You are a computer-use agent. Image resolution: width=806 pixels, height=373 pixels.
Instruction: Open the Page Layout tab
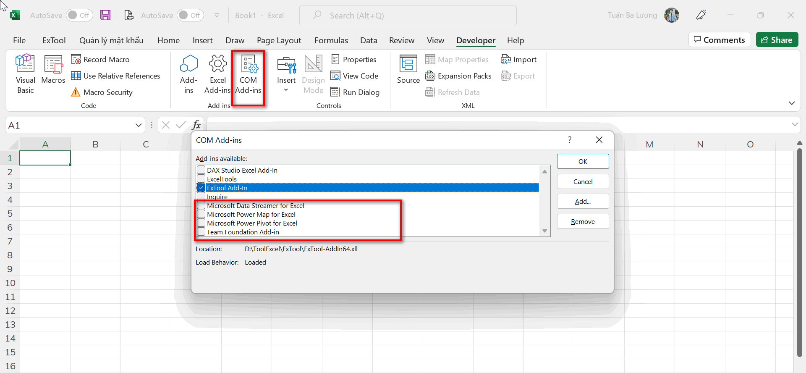(x=279, y=40)
